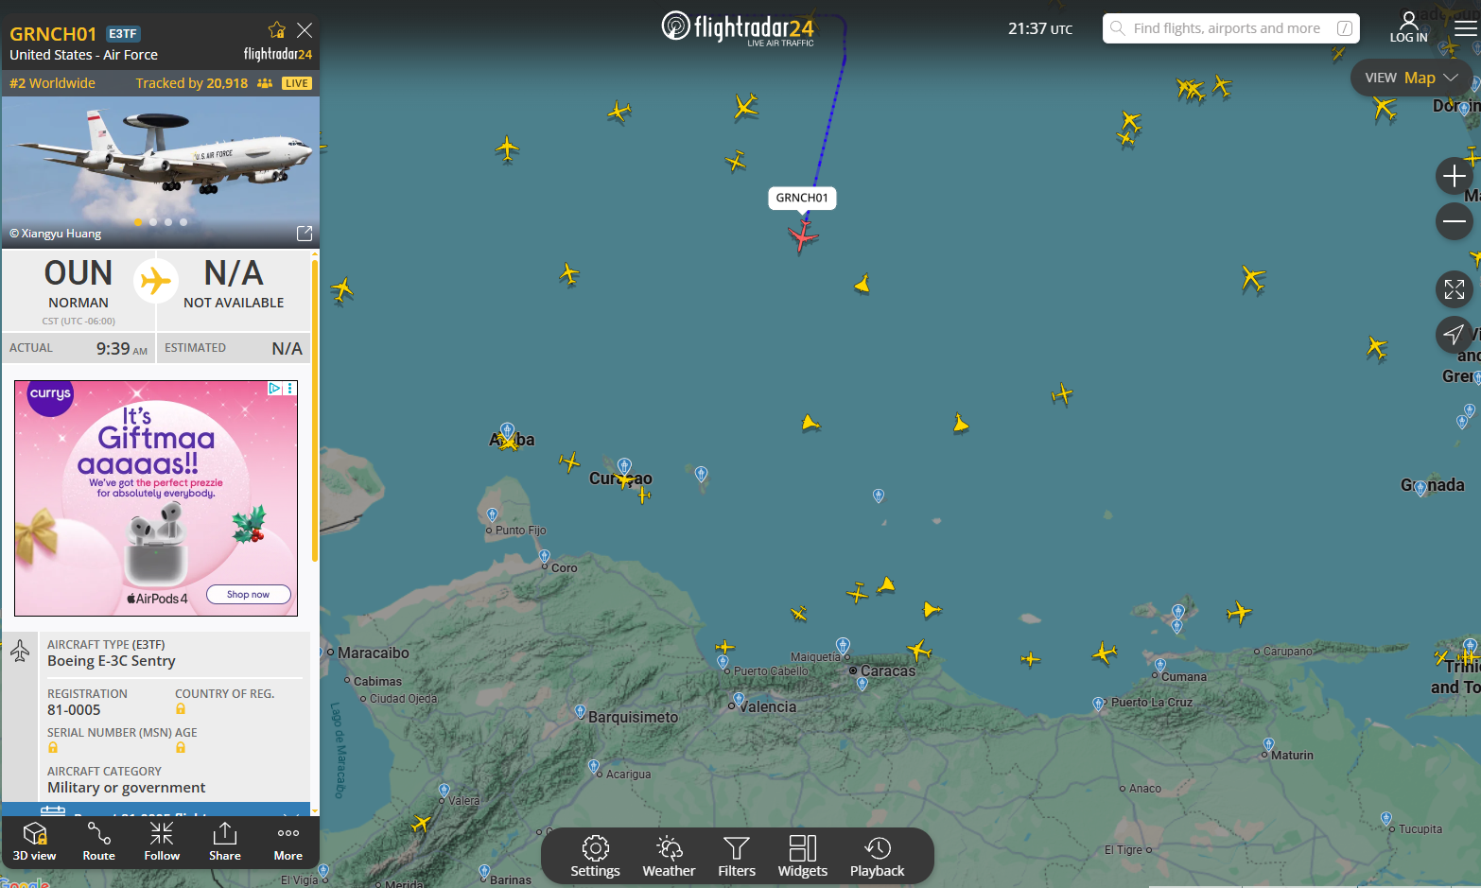
Task: Zoom out on the map
Action: tap(1455, 221)
